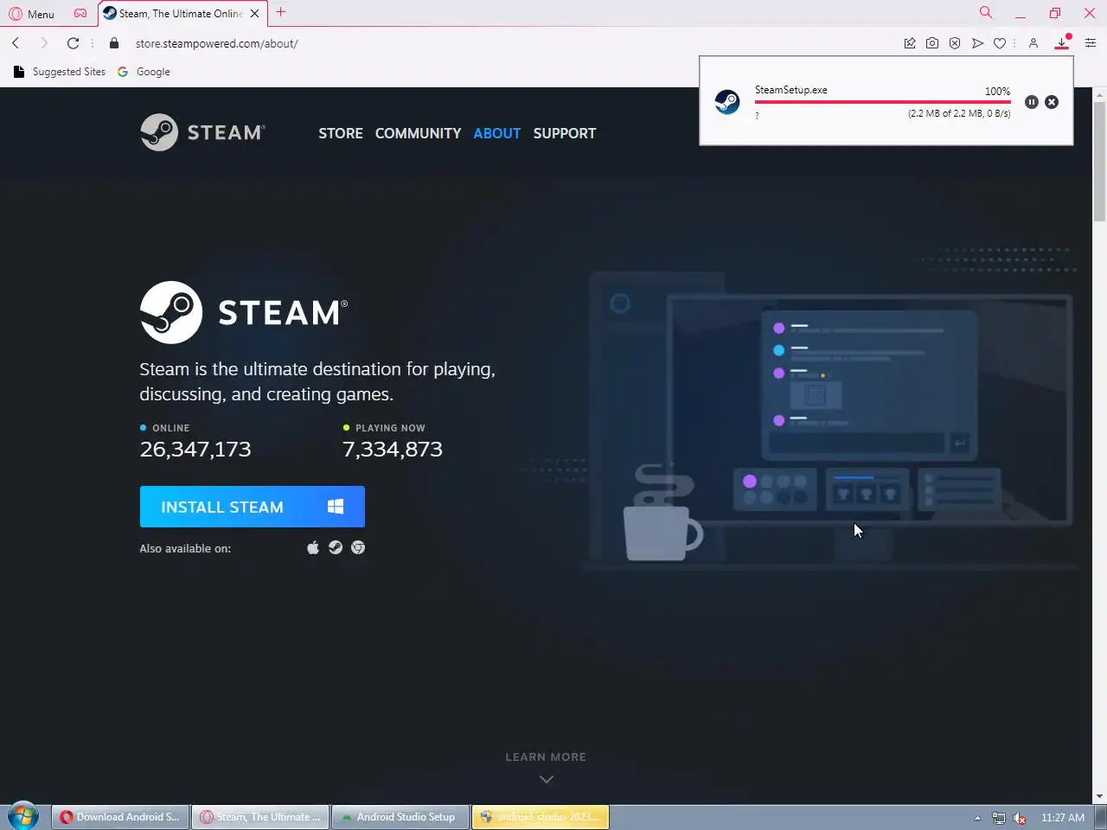Take a snapshot with camera icon
Viewport: 1107px width, 830px height.
932,43
